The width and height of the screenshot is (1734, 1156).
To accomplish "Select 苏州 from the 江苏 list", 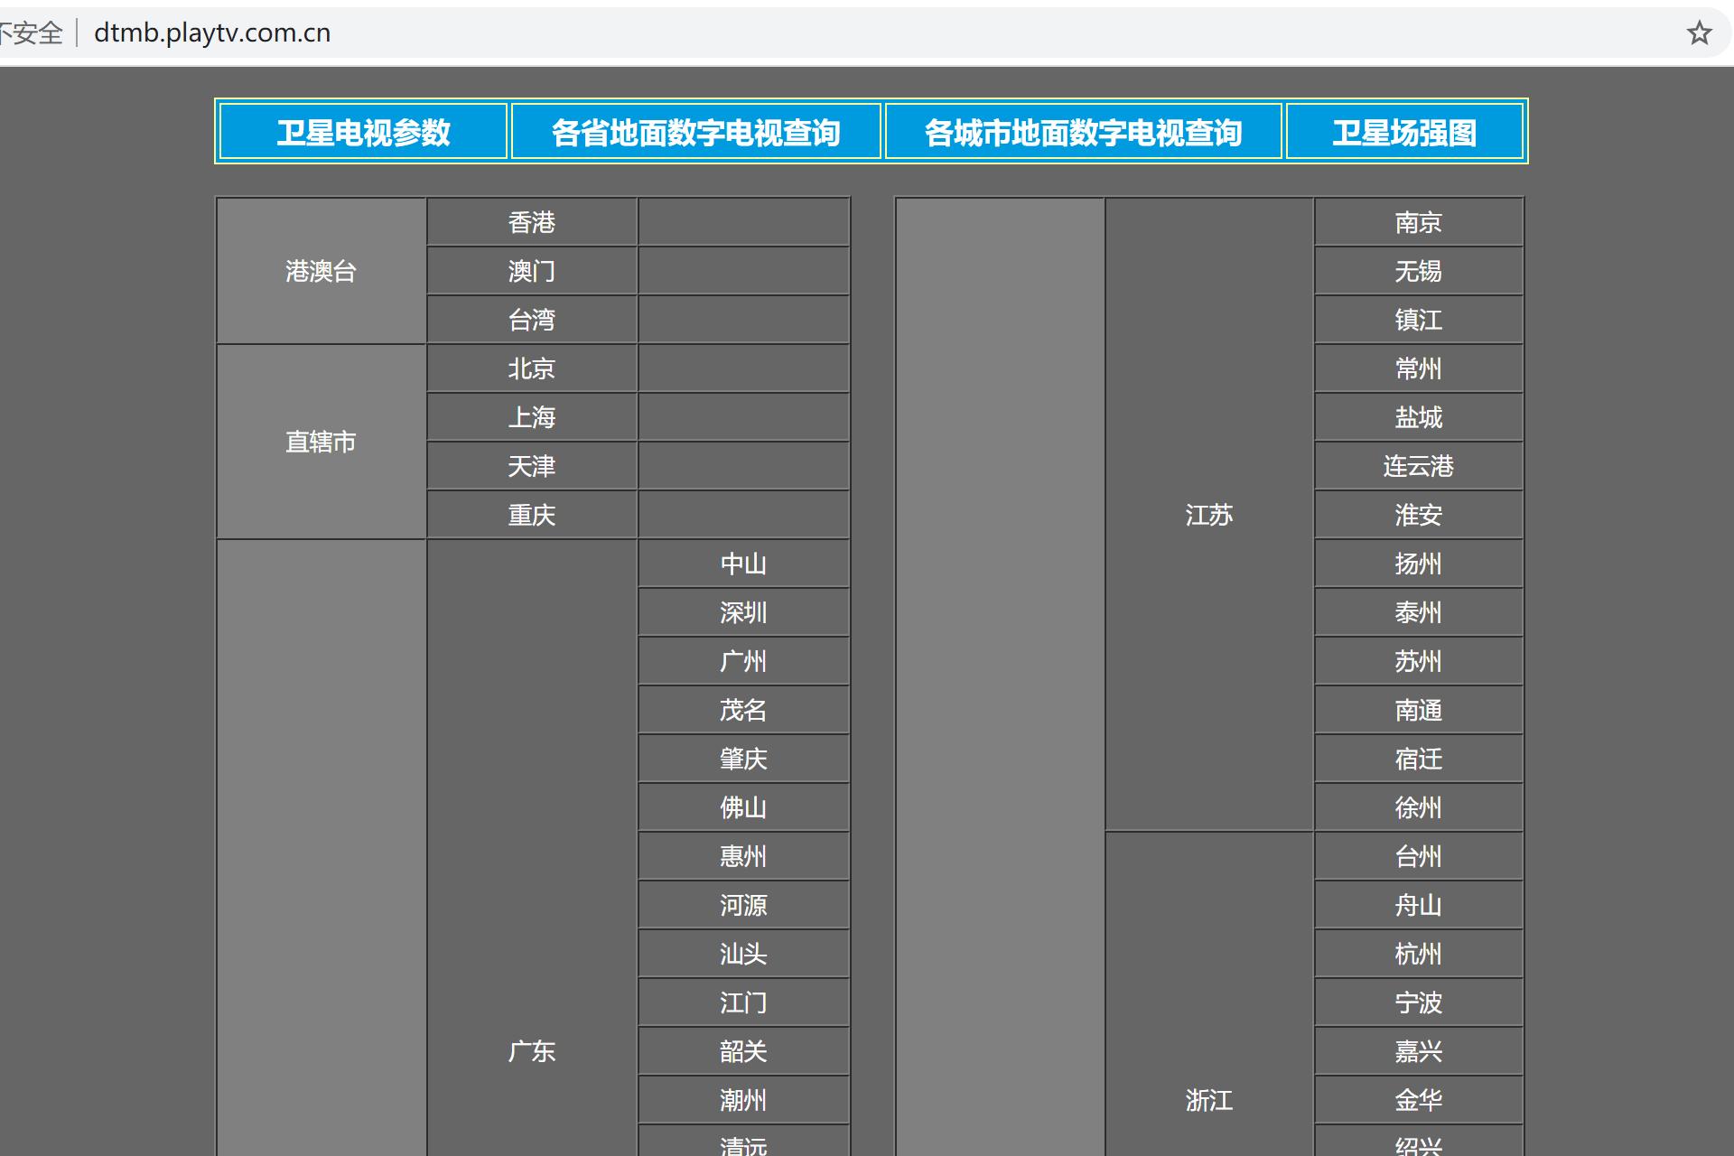I will (x=1418, y=661).
